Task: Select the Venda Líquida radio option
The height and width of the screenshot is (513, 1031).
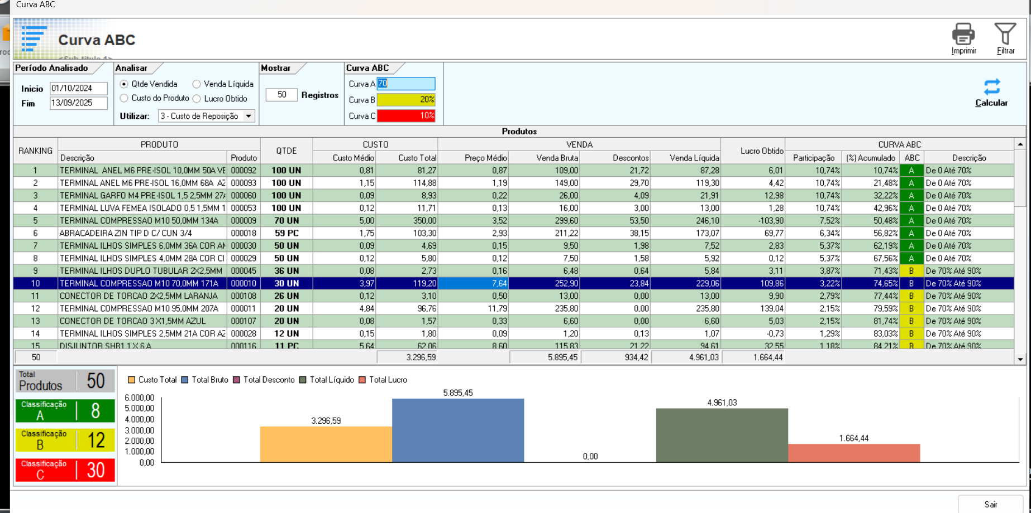Action: 197,84
